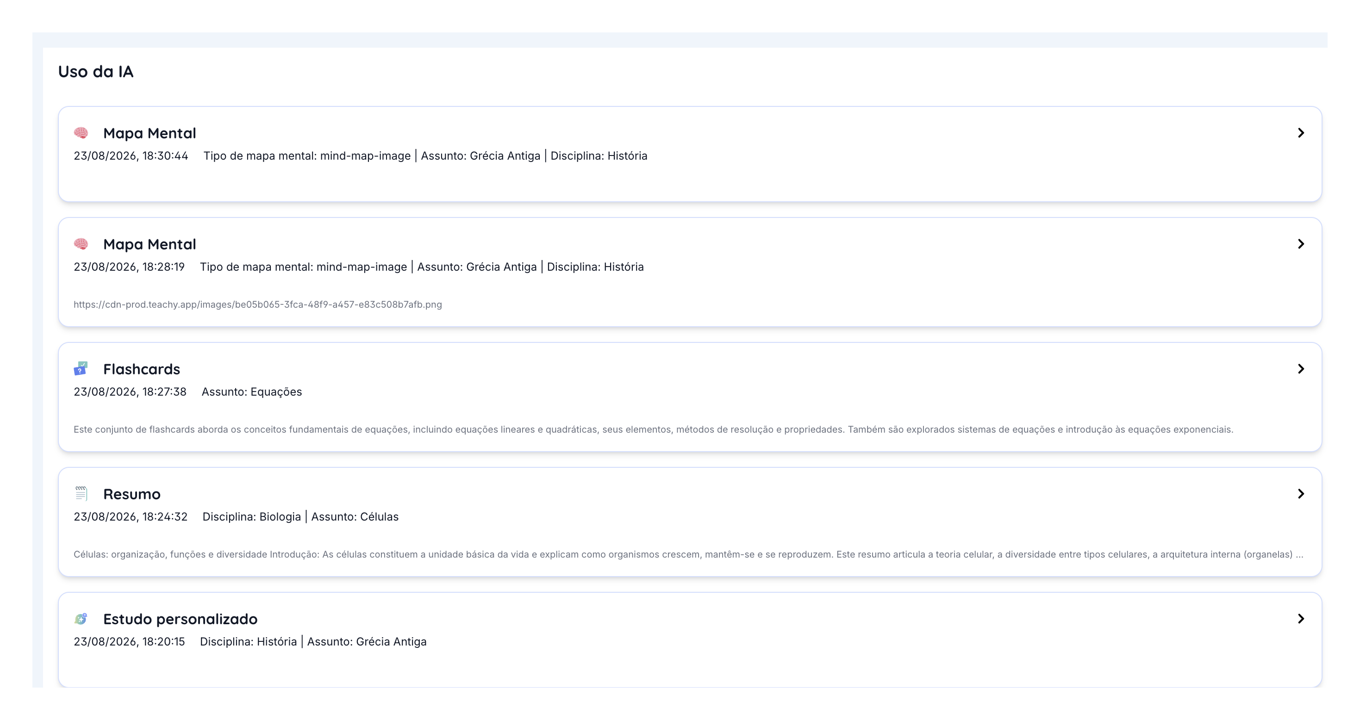Click 'Tipo de mapa mental' details in the 18:28:19 entry
This screenshot has height=720, width=1360.
(x=422, y=267)
